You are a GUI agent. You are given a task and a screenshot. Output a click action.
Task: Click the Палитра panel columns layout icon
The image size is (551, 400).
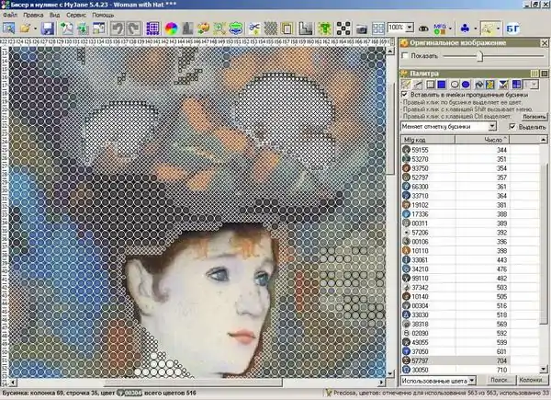click(x=534, y=74)
